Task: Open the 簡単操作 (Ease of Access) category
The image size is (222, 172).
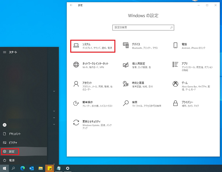Action: coord(93,104)
